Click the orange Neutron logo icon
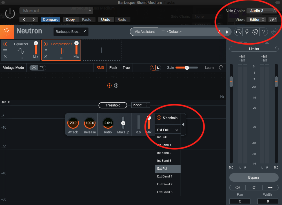The width and height of the screenshot is (282, 205). (x=7, y=32)
